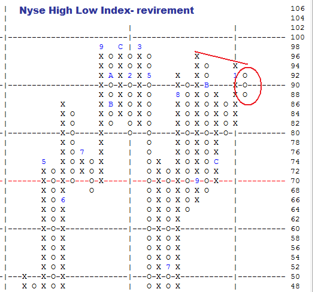This screenshot has height=292, width=318.
Task: Click the blue 'B' on the 86 row
Action: (111, 104)
